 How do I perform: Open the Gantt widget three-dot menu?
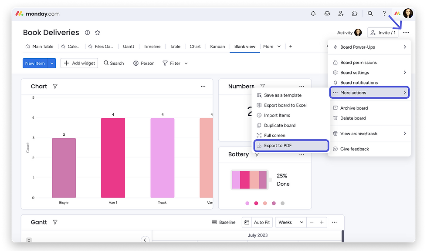335,222
